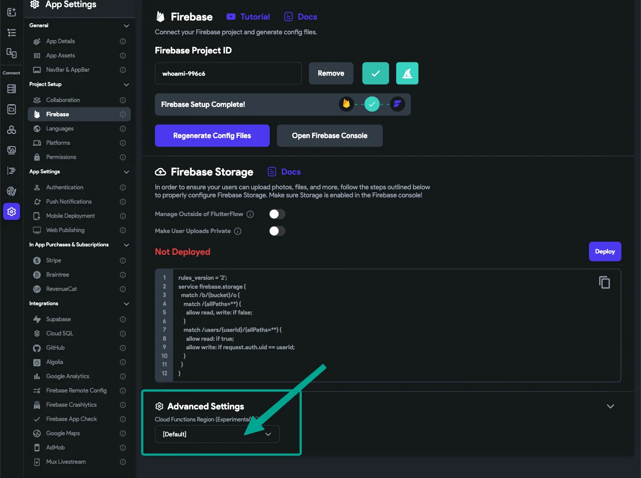Viewport: 641px width, 478px height.
Task: Click info icon next to Collaboration
Action: (123, 100)
